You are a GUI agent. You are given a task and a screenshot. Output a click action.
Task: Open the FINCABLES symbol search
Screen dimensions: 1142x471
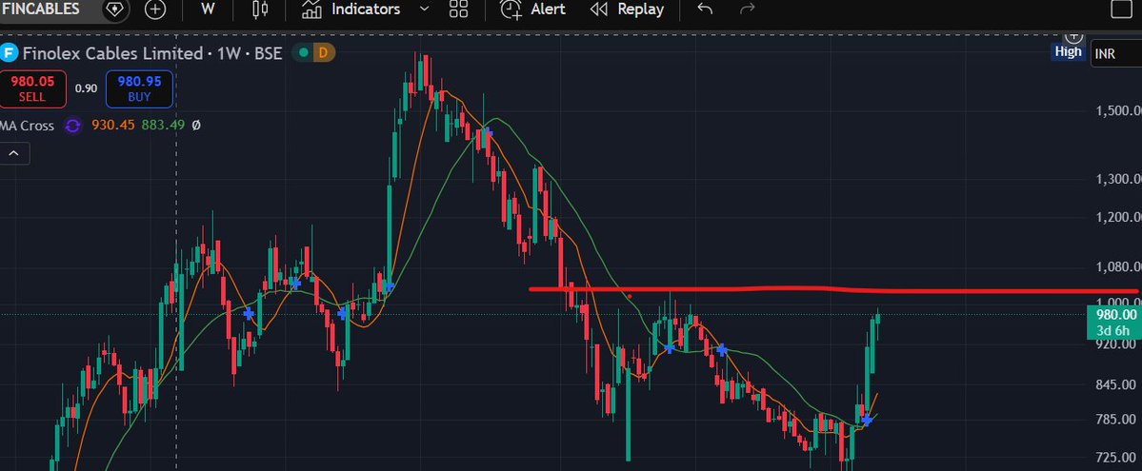click(41, 10)
